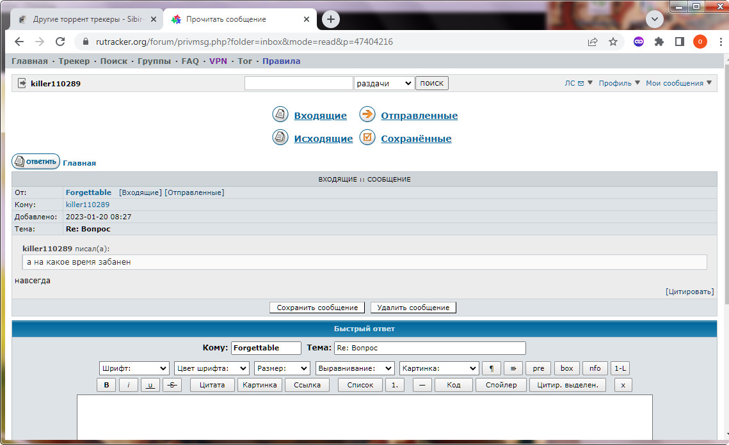Toggle strikethrough formatting button

[x=172, y=385]
